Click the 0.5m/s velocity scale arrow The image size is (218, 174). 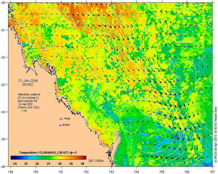point(24,111)
